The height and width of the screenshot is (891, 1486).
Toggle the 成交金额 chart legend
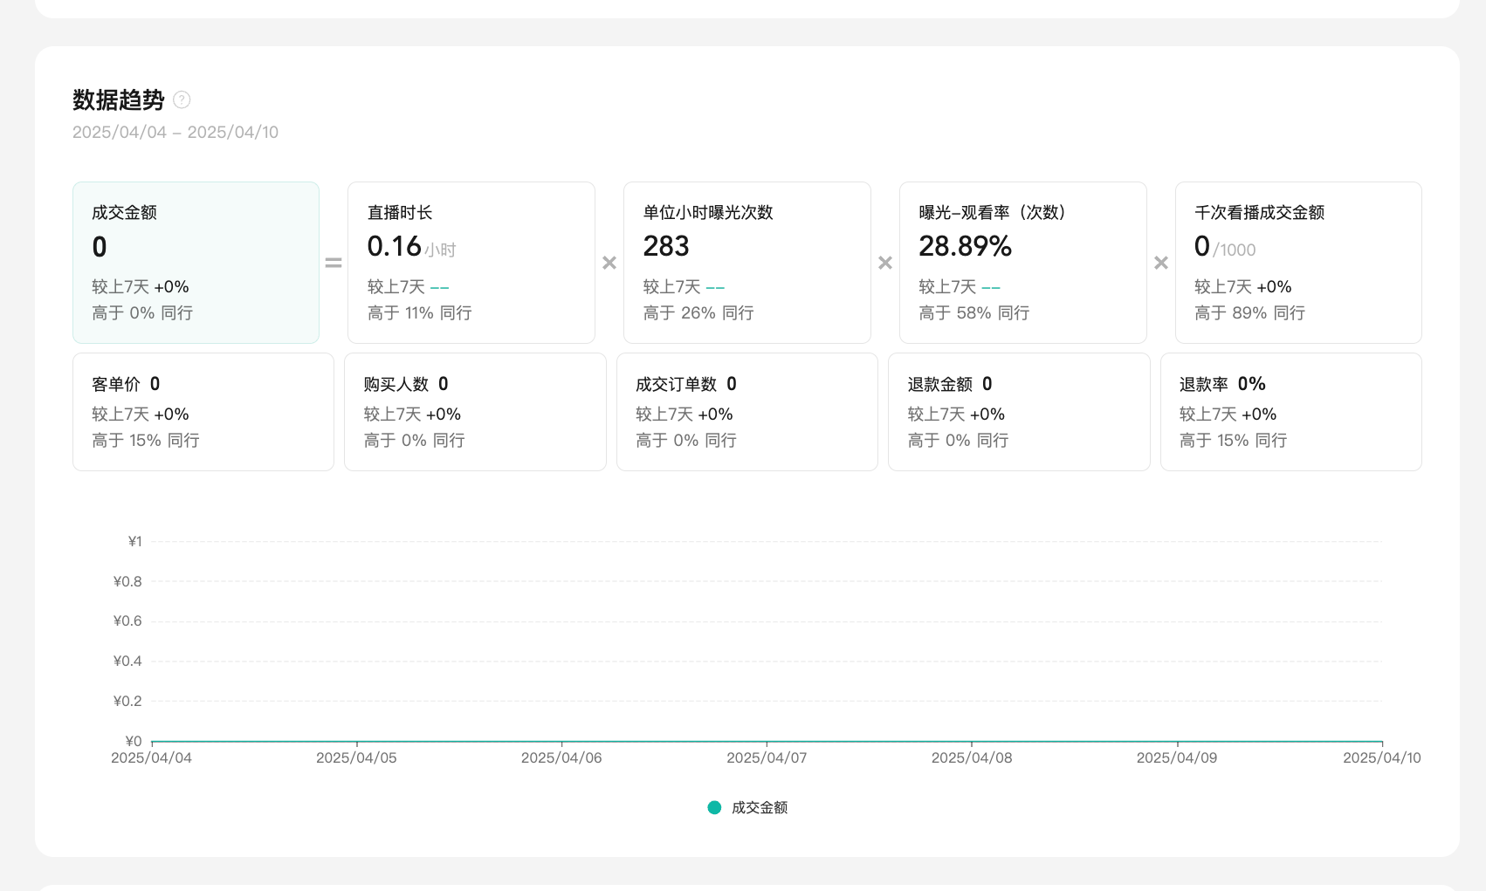(x=759, y=807)
